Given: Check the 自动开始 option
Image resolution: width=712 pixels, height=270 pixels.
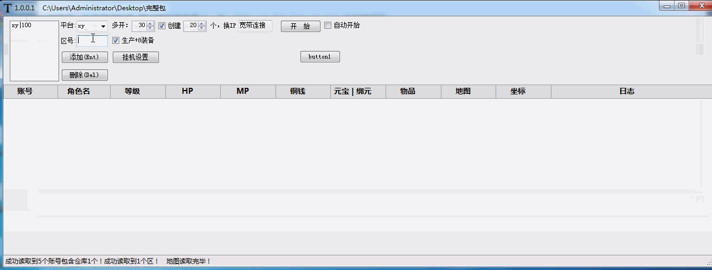Looking at the screenshot, I should 328,25.
